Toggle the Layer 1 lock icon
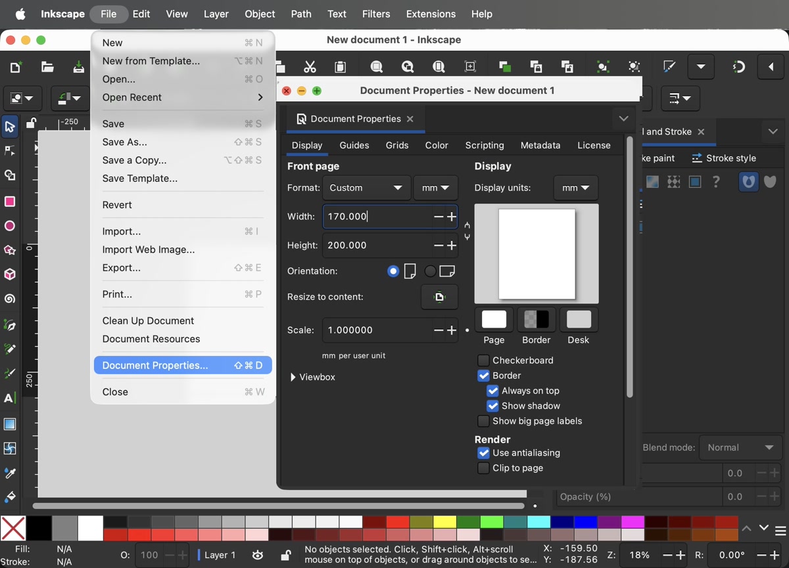Screen dimensions: 789x568 click(286, 555)
